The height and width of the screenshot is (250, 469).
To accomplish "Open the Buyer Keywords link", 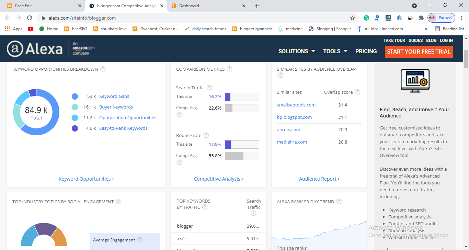I will click(x=116, y=107).
